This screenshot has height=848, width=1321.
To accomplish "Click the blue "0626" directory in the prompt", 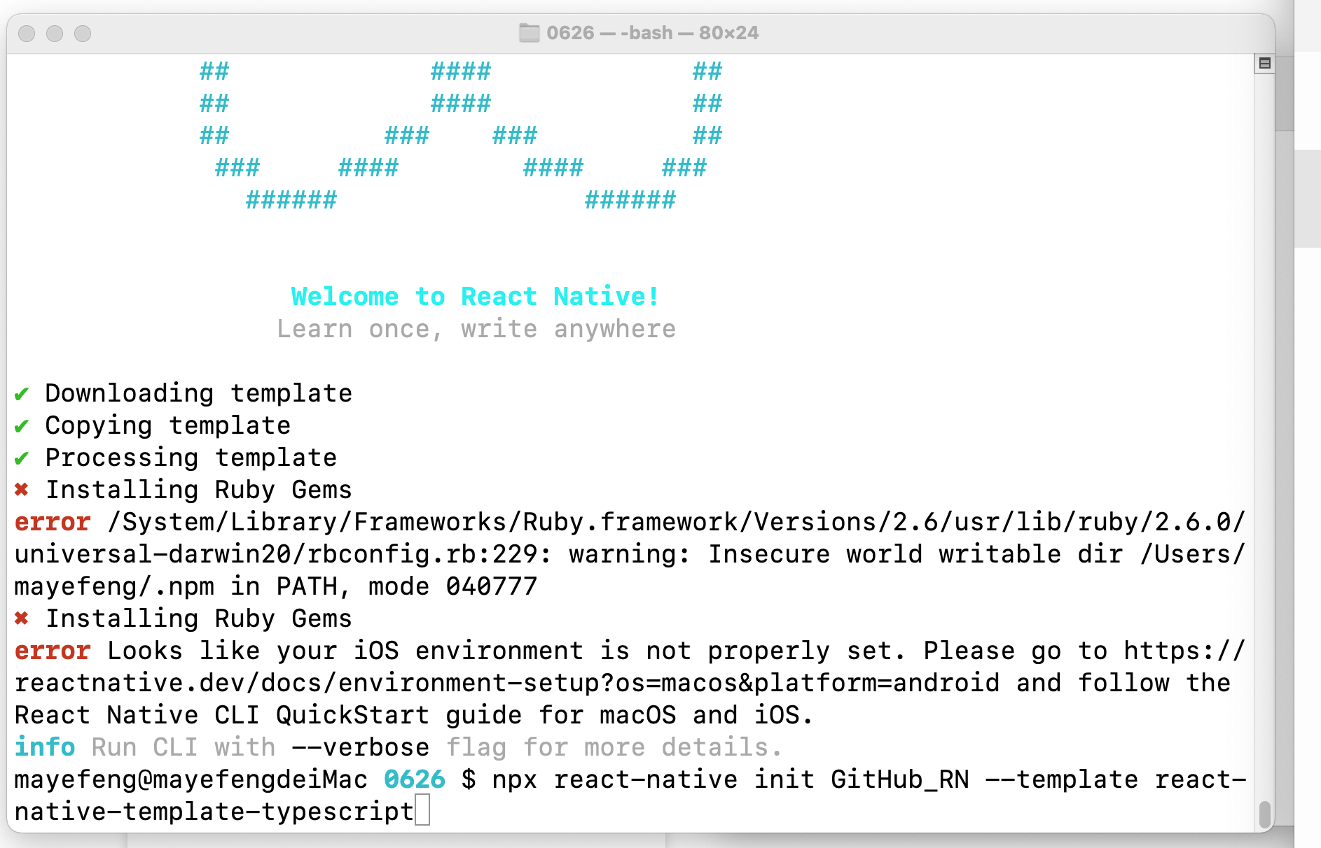I will pyautogui.click(x=414, y=779).
